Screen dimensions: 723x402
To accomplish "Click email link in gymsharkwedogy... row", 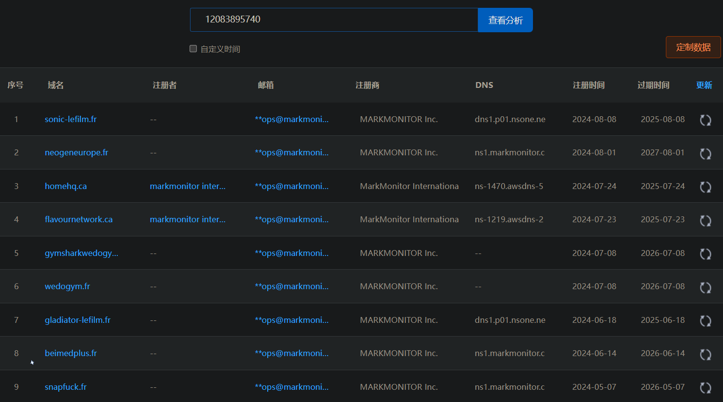I will point(292,253).
